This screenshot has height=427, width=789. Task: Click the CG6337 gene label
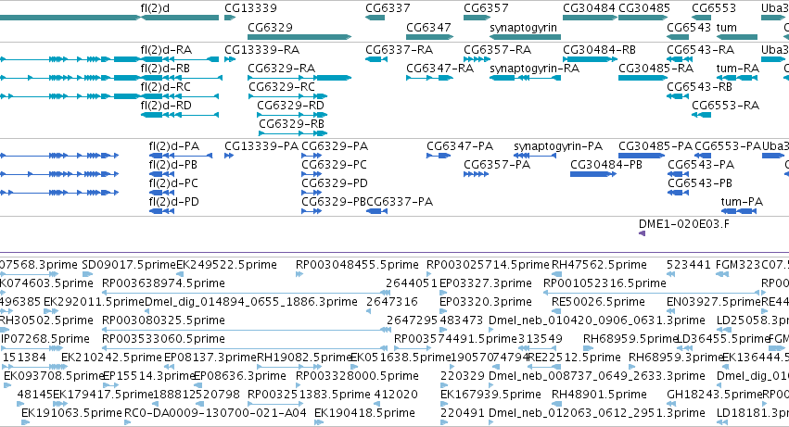coord(388,8)
